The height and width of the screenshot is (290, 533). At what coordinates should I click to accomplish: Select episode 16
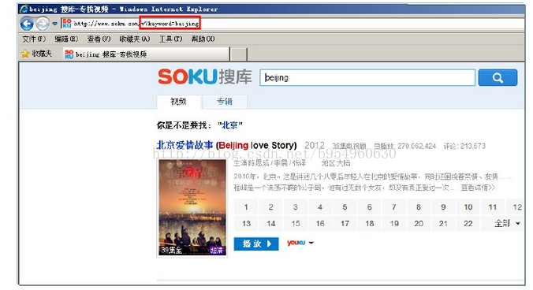(320, 224)
